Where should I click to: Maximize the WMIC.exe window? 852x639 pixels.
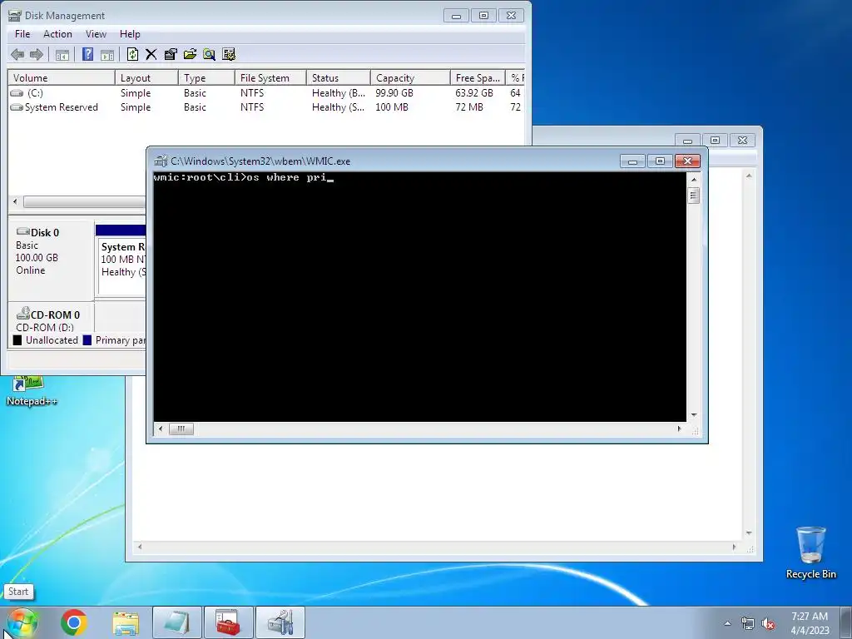pos(660,161)
